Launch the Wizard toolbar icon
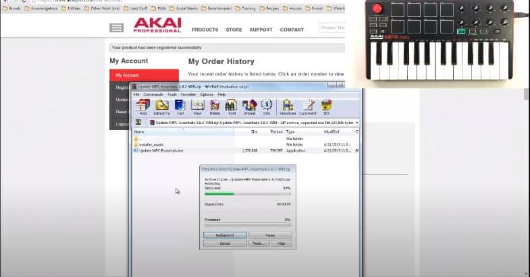 (249, 107)
